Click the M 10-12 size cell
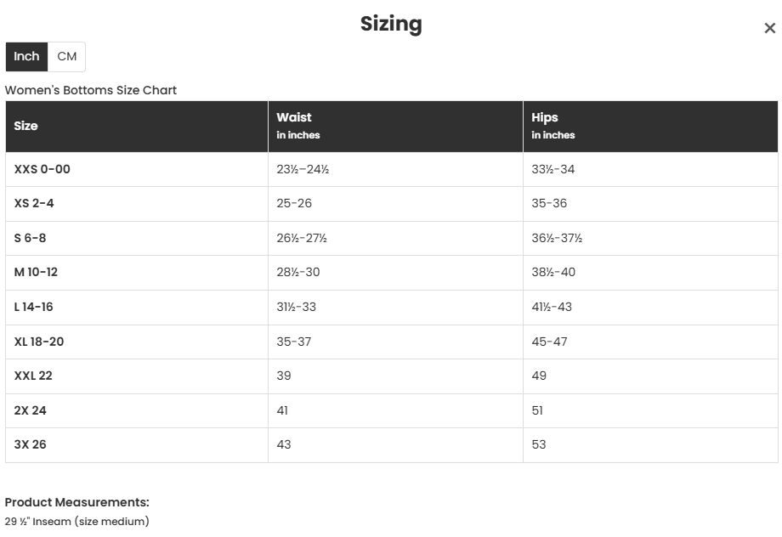Screen dimensions: 782x537 pyautogui.click(x=37, y=273)
